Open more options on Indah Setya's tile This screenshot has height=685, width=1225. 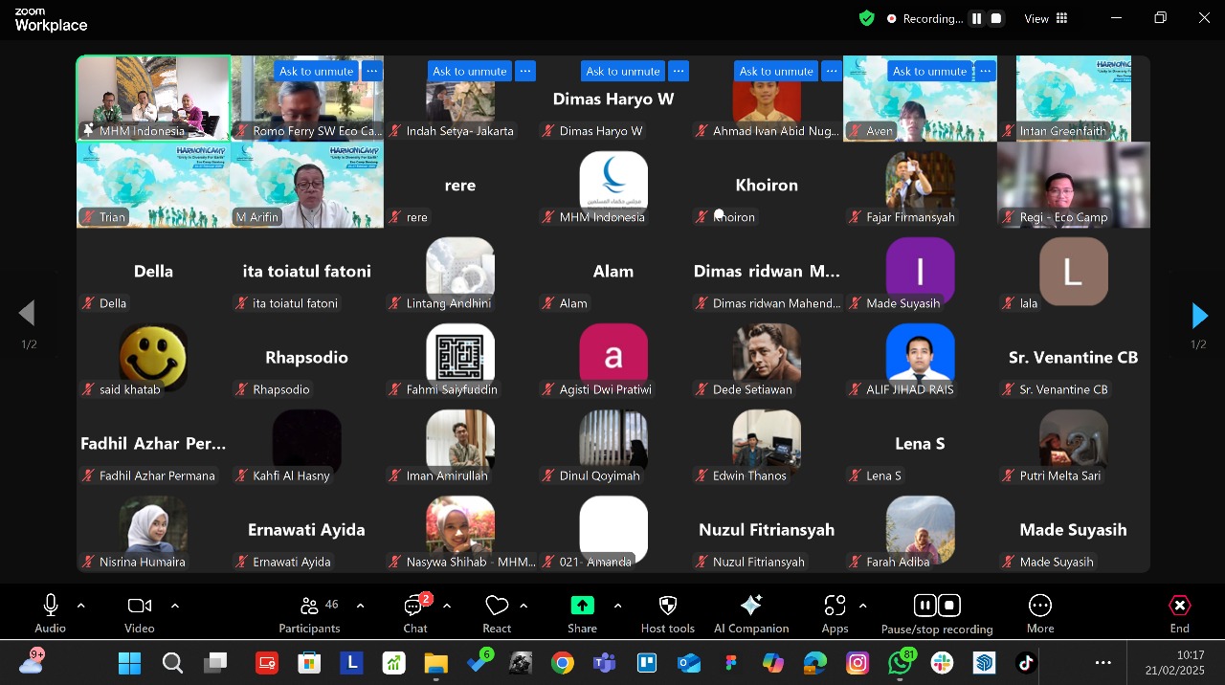click(524, 71)
